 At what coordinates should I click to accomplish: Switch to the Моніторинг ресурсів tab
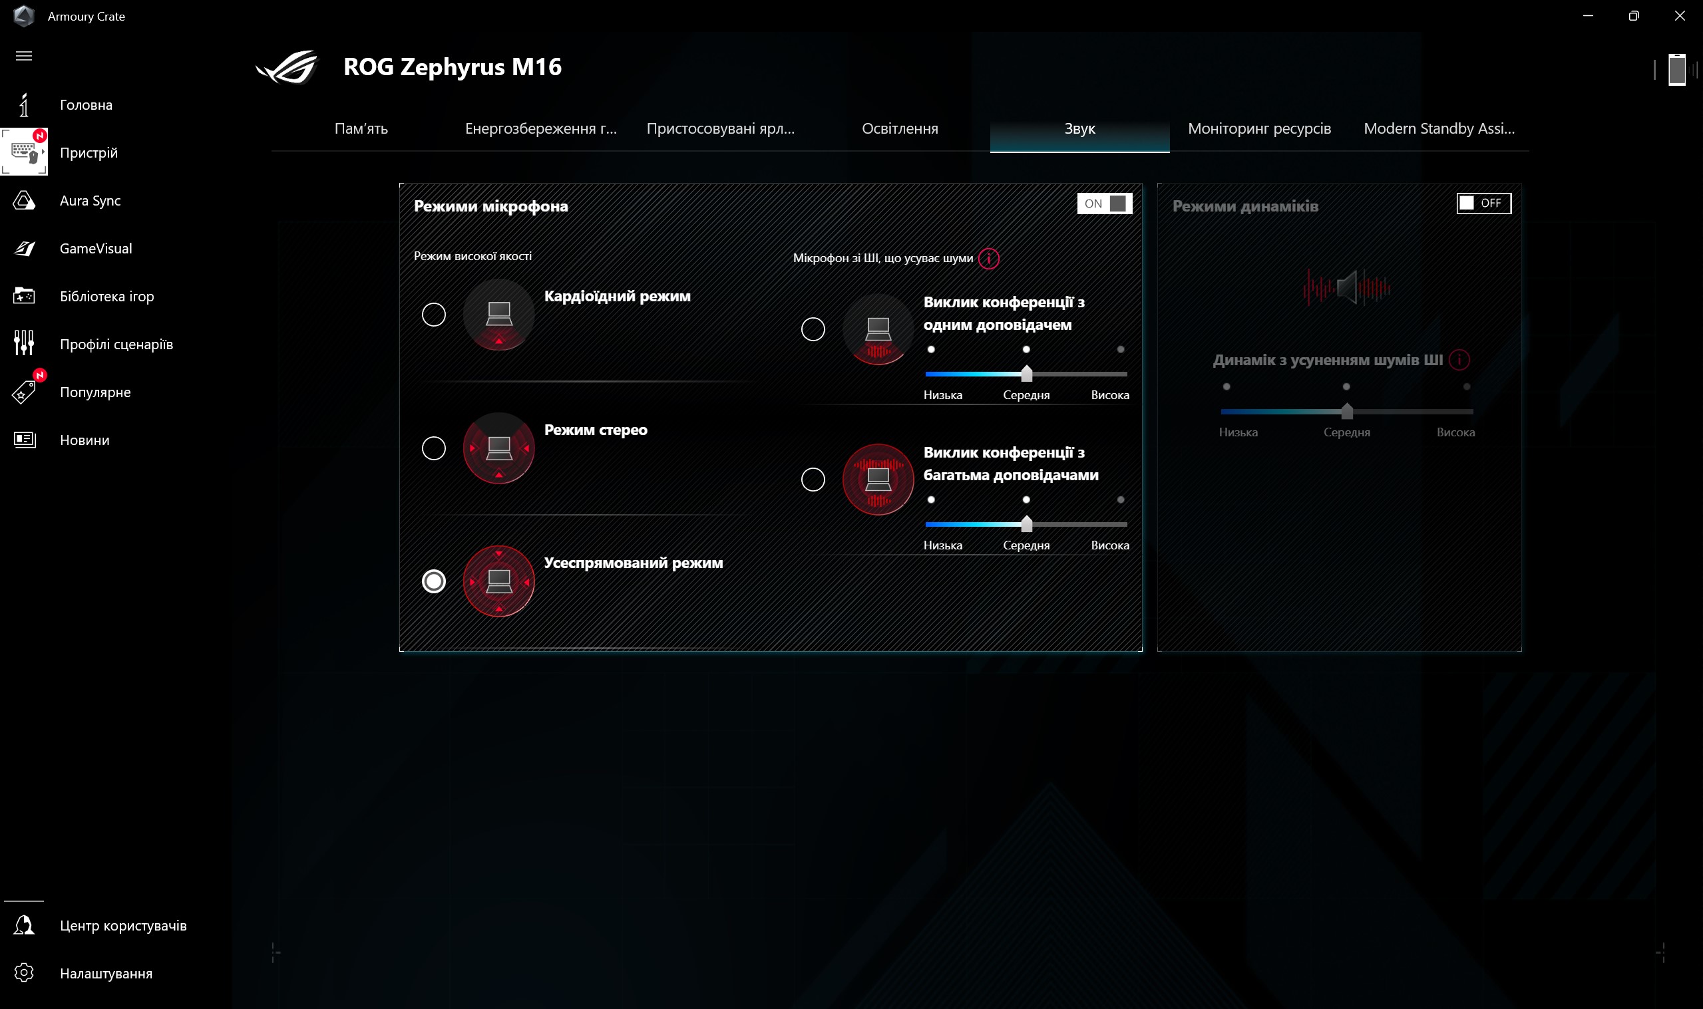[x=1259, y=128]
